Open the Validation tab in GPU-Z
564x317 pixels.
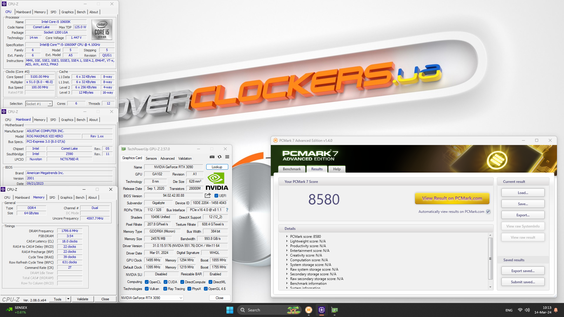[x=185, y=158]
